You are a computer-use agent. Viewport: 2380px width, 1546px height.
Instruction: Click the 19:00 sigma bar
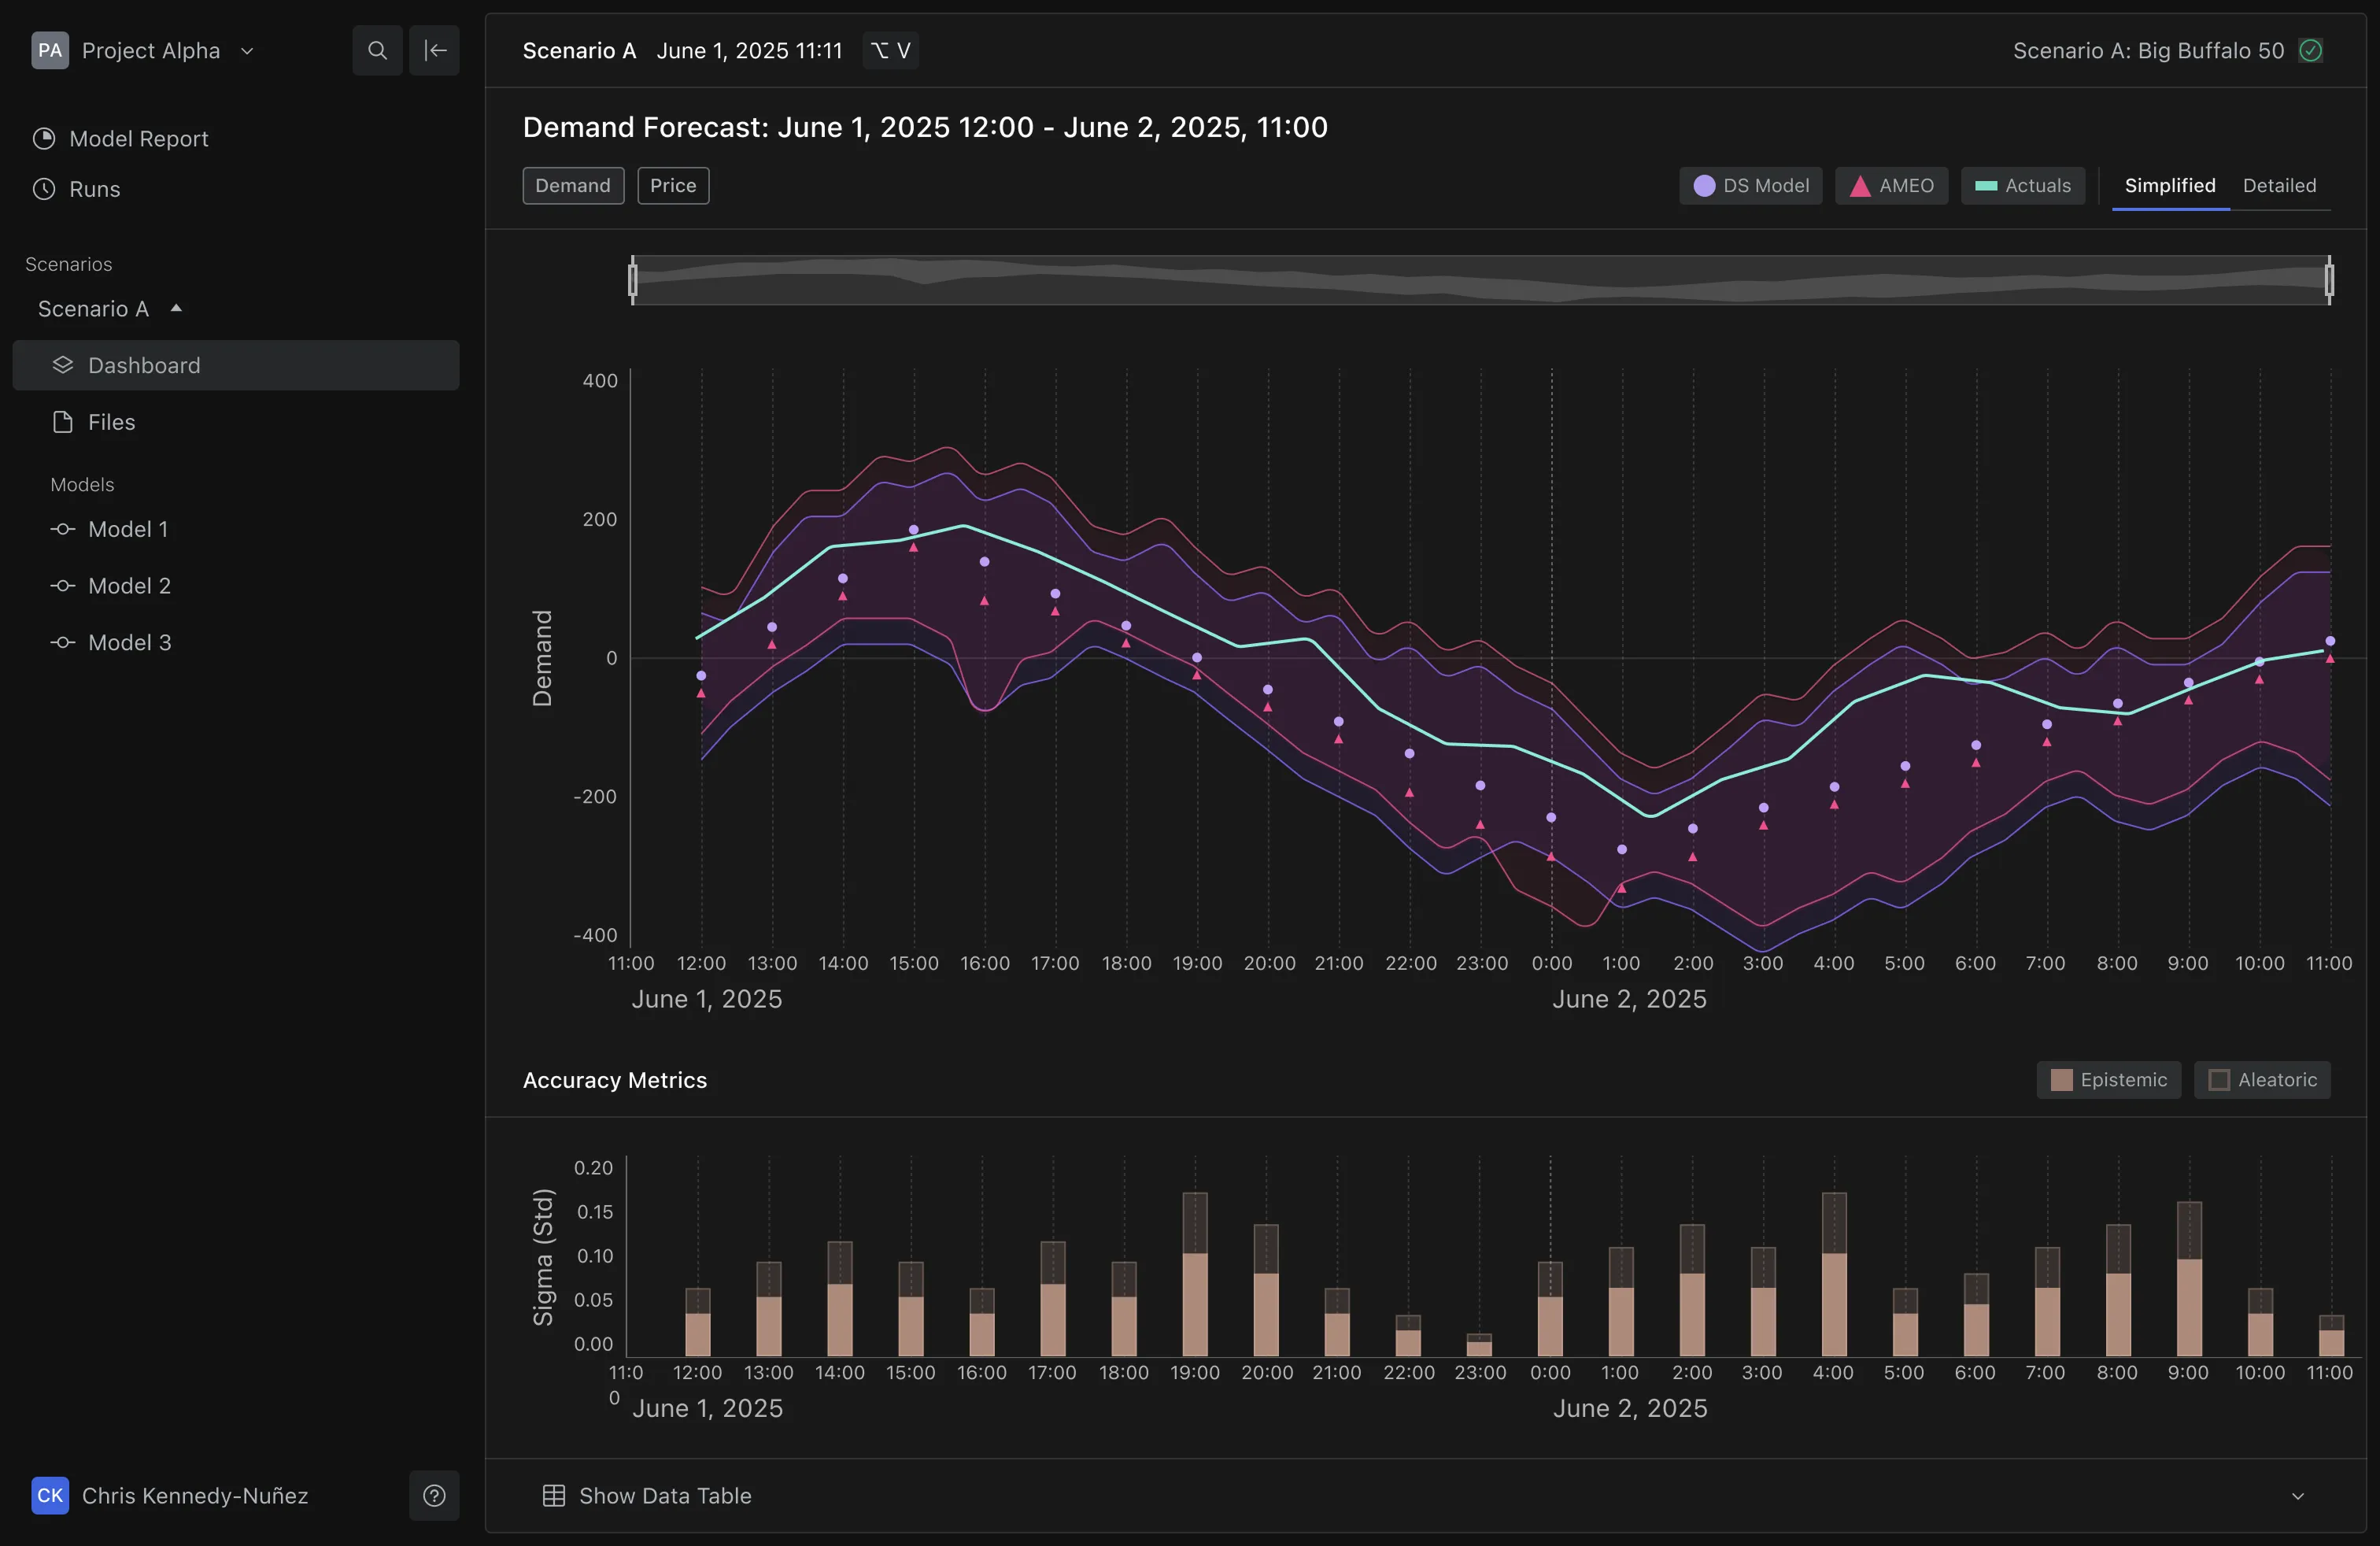pos(1195,1274)
